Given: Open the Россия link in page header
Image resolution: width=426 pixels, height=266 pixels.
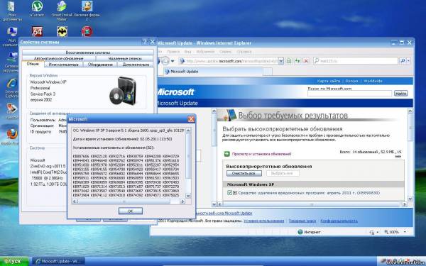Looking at the screenshot, I should point(351,81).
